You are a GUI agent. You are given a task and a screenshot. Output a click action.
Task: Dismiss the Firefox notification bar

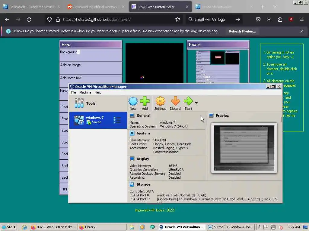point(301,31)
